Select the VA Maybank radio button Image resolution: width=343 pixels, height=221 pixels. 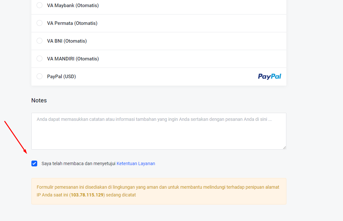pyautogui.click(x=39, y=5)
